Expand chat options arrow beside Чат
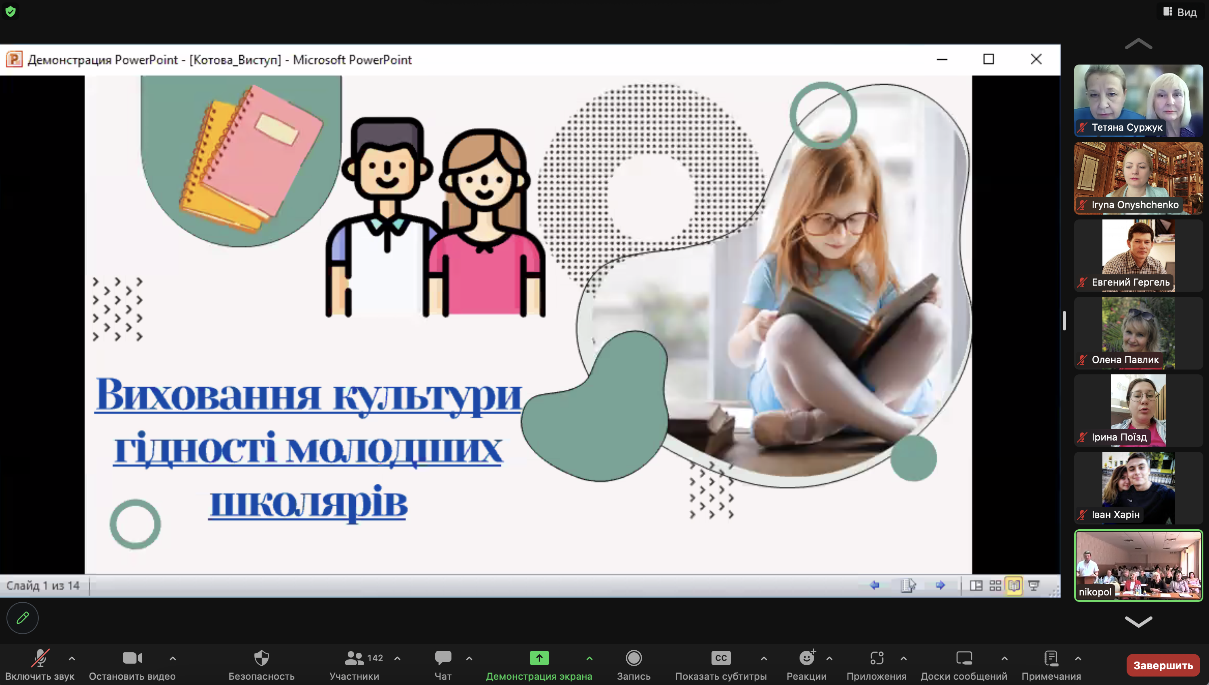Viewport: 1209px width, 685px height. tap(469, 658)
